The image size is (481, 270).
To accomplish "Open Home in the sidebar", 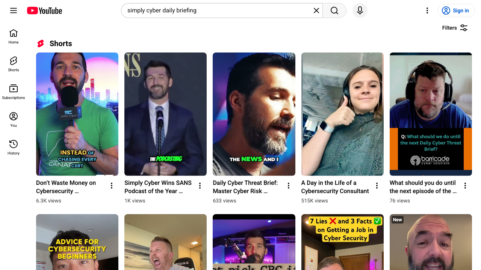I will coord(14,36).
